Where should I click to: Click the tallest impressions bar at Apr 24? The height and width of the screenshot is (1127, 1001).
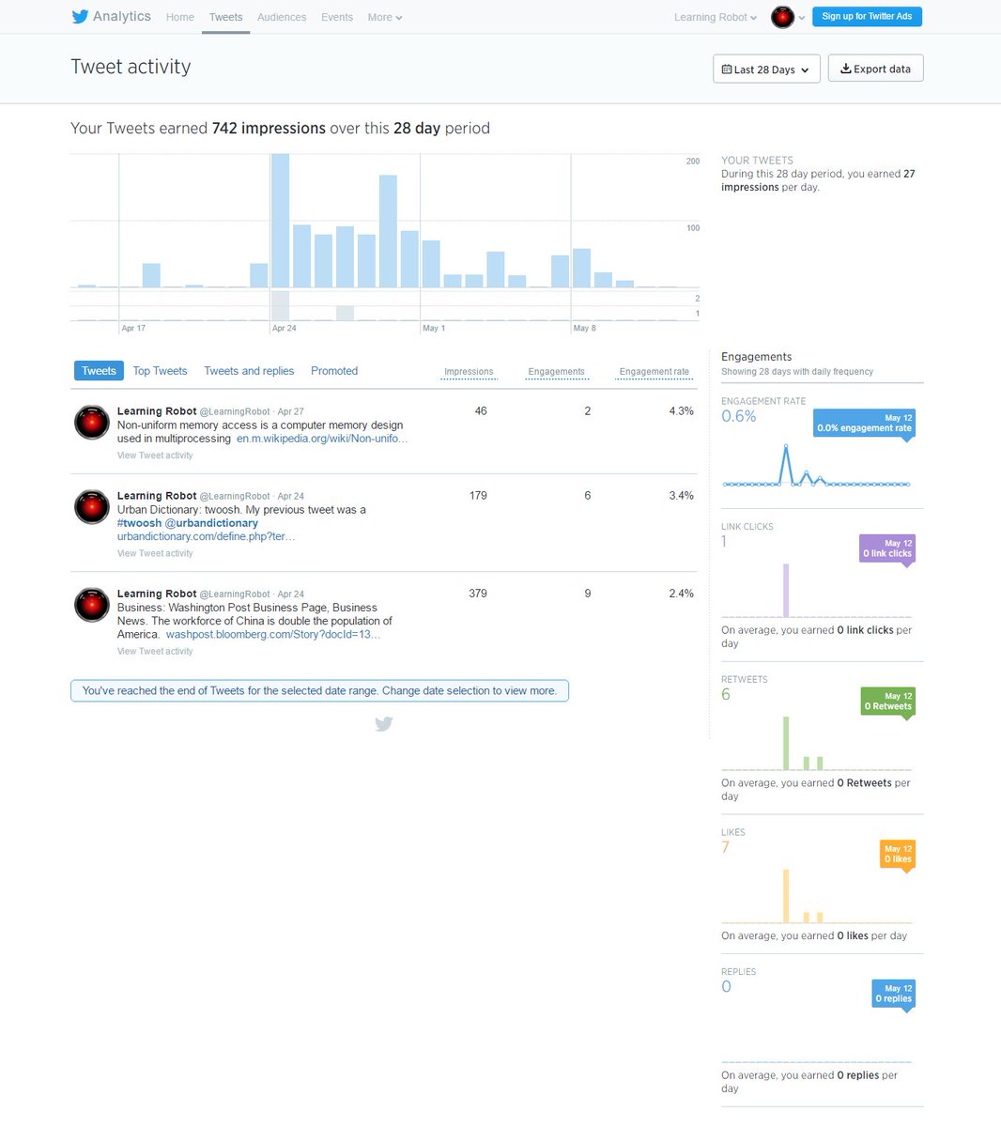coord(280,221)
